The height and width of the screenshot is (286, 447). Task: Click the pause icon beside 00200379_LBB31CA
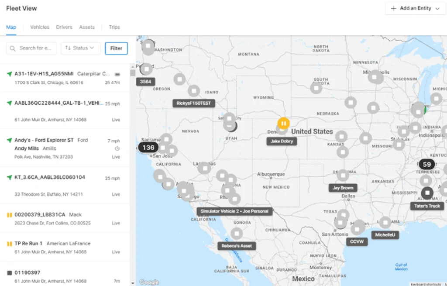pyautogui.click(x=10, y=215)
